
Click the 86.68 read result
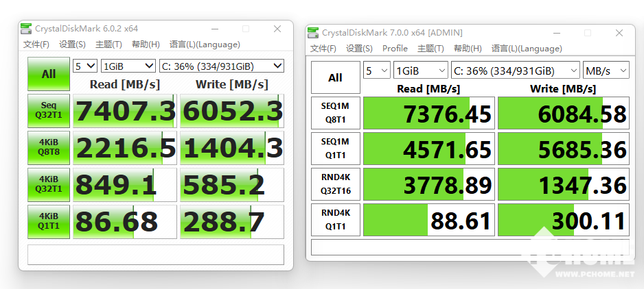(125, 222)
